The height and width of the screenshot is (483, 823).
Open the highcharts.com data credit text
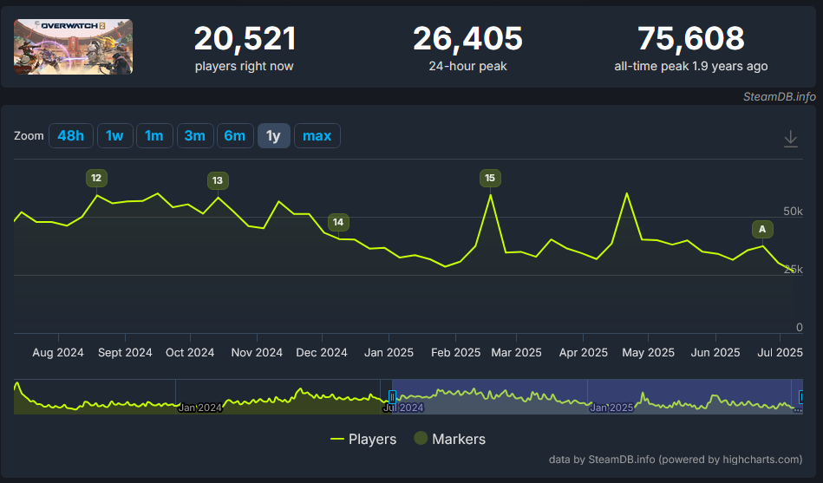tap(676, 460)
